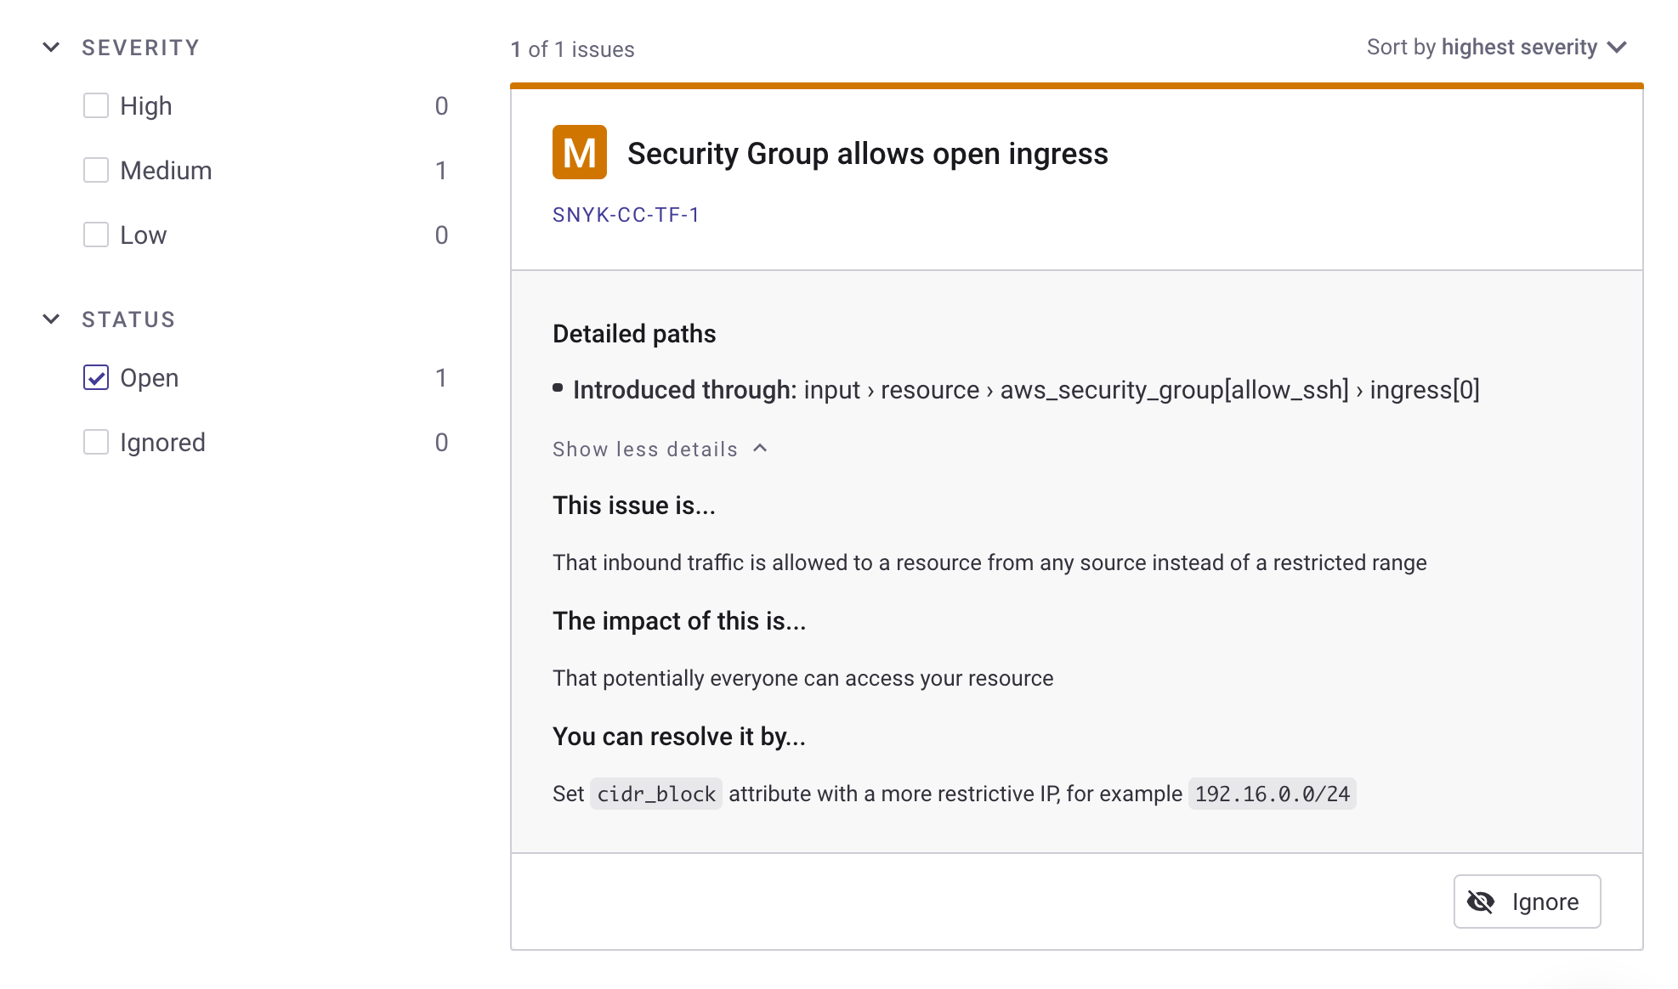
Task: Check the Medium severity filter
Action: pos(96,171)
